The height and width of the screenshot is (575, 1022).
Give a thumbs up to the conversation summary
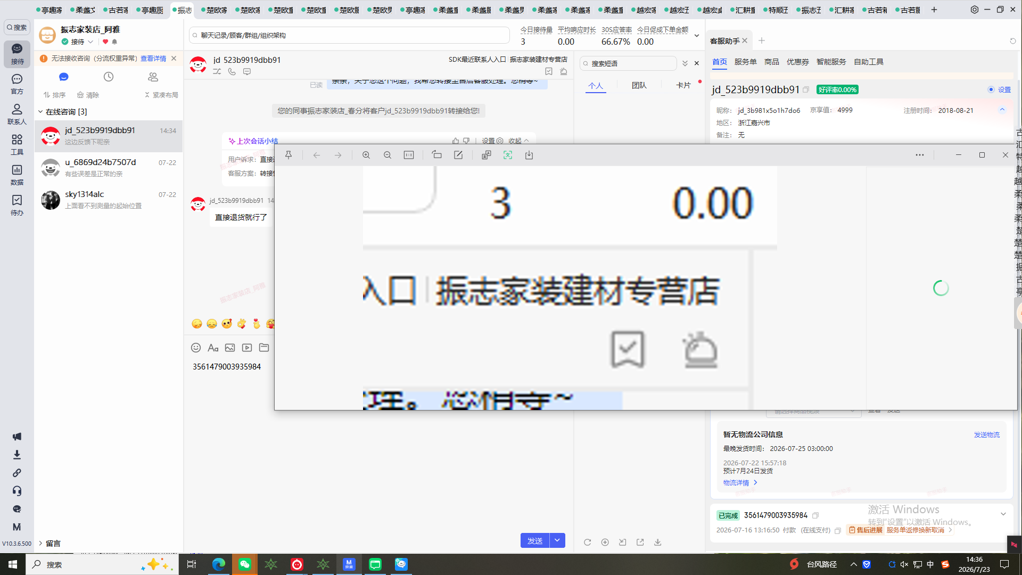pos(456,141)
